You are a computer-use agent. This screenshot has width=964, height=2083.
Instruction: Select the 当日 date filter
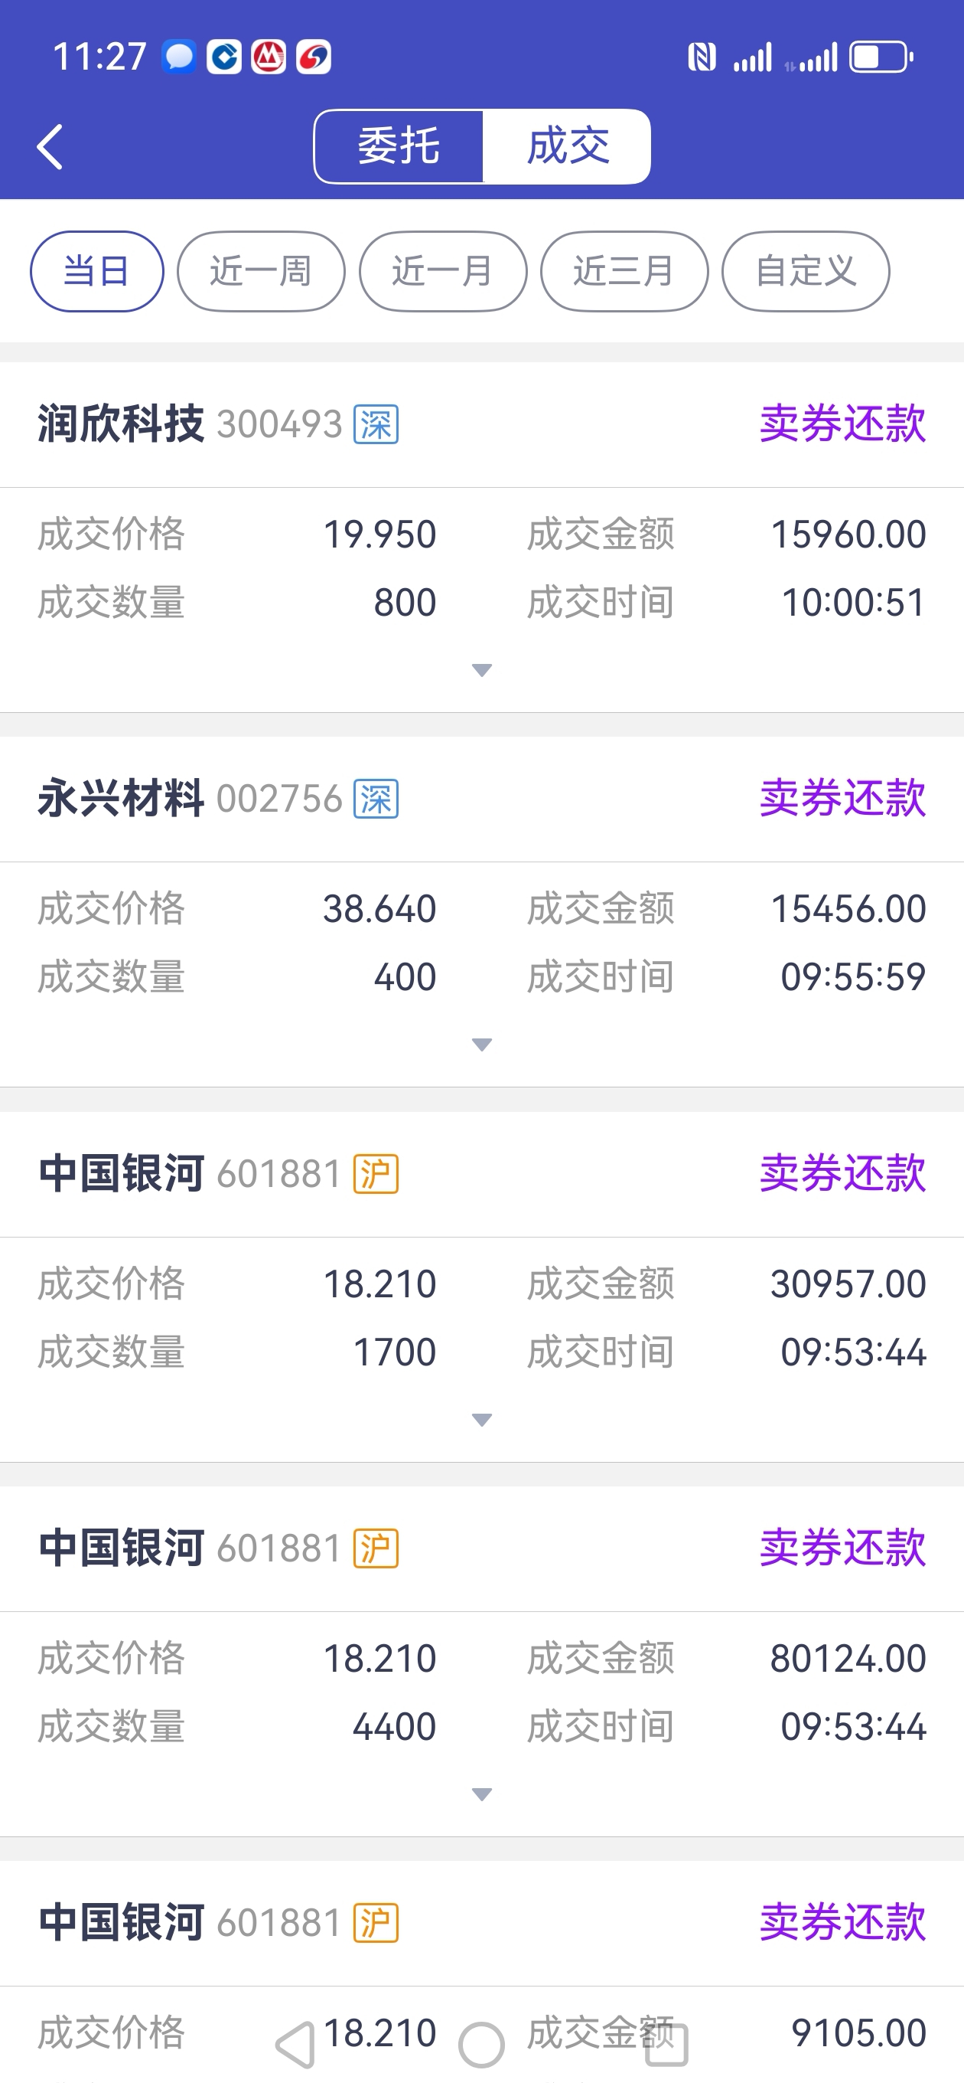97,272
